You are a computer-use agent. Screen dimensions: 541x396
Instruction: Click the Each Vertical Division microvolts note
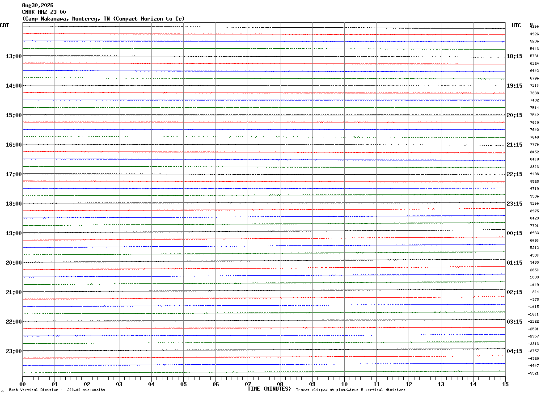57,390
